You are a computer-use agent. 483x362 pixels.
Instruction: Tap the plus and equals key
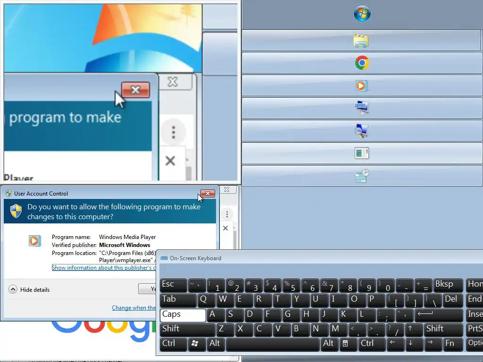coord(424,285)
